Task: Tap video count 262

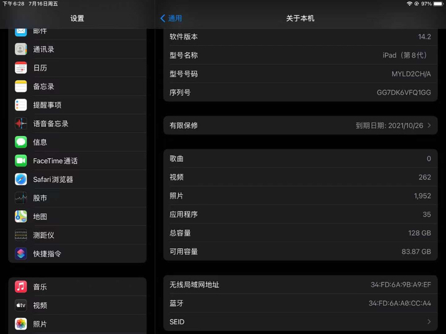Action: [x=425, y=177]
